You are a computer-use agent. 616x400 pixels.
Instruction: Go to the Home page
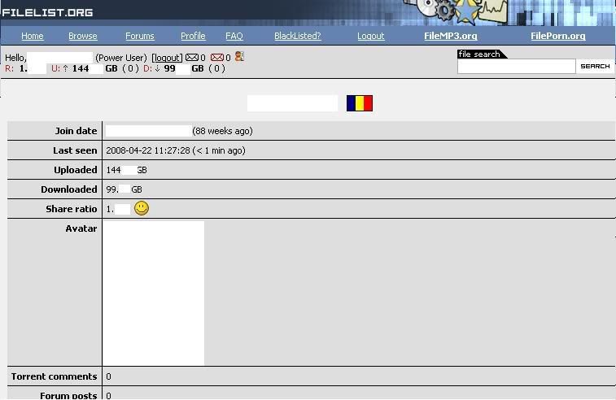point(33,36)
